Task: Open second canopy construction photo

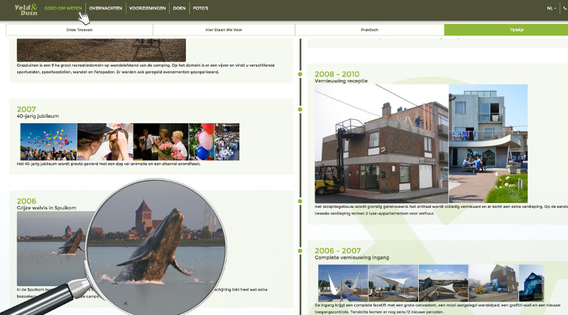Action: [x=393, y=283]
